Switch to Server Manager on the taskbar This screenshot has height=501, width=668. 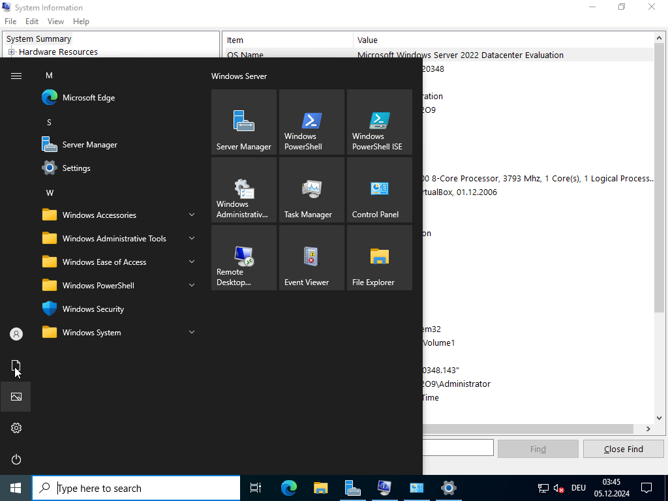coord(352,488)
